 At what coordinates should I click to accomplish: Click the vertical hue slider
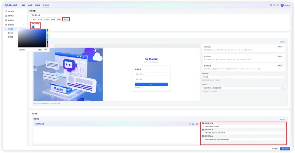pos(48,38)
